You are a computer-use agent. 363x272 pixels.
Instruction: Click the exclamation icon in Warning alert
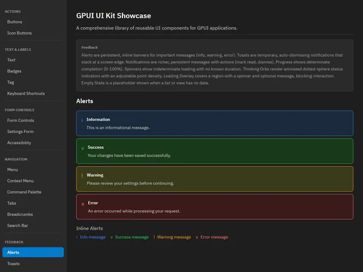pyautogui.click(x=82, y=176)
